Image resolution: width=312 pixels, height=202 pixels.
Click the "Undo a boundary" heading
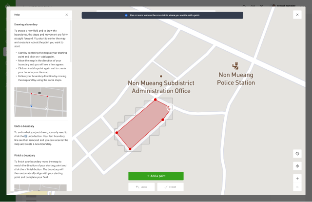tap(24, 126)
